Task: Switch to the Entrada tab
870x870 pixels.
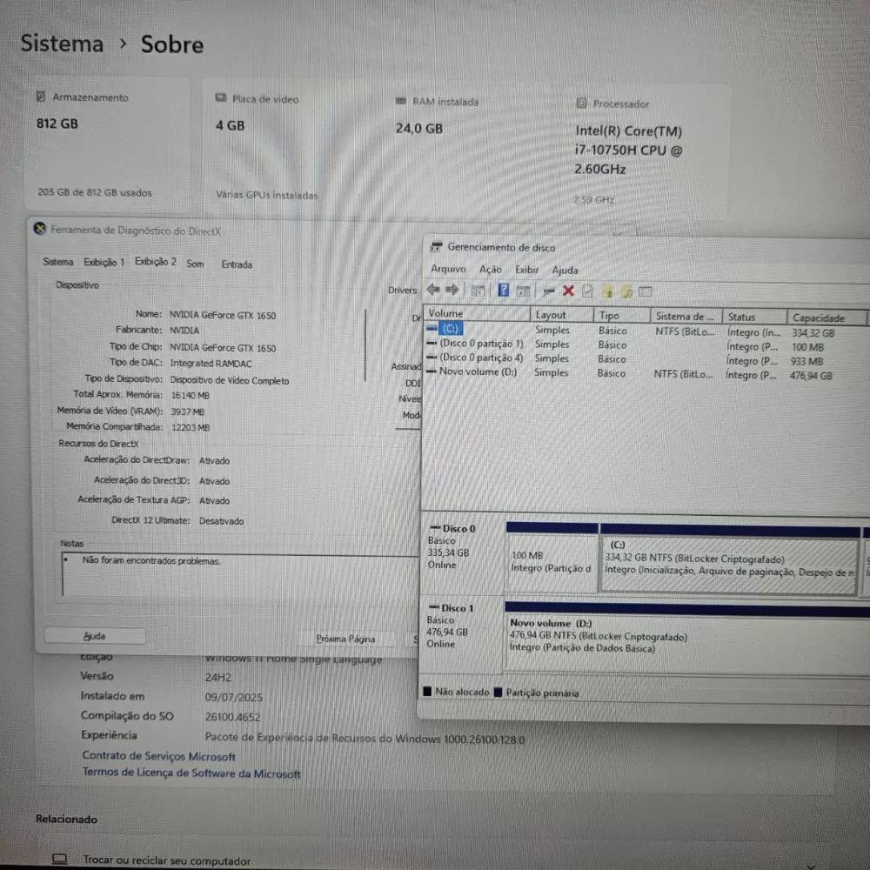Action: click(237, 264)
